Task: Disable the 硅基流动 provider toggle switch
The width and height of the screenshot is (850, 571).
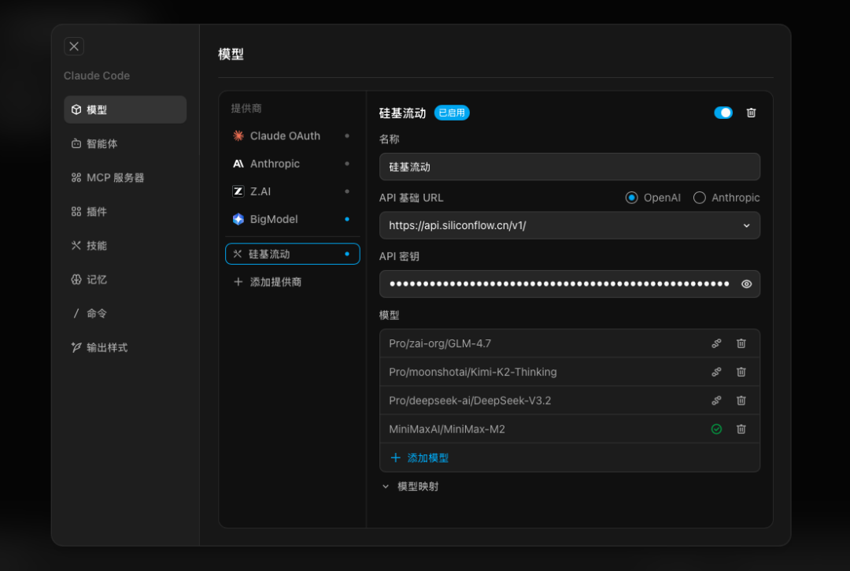Action: (722, 113)
